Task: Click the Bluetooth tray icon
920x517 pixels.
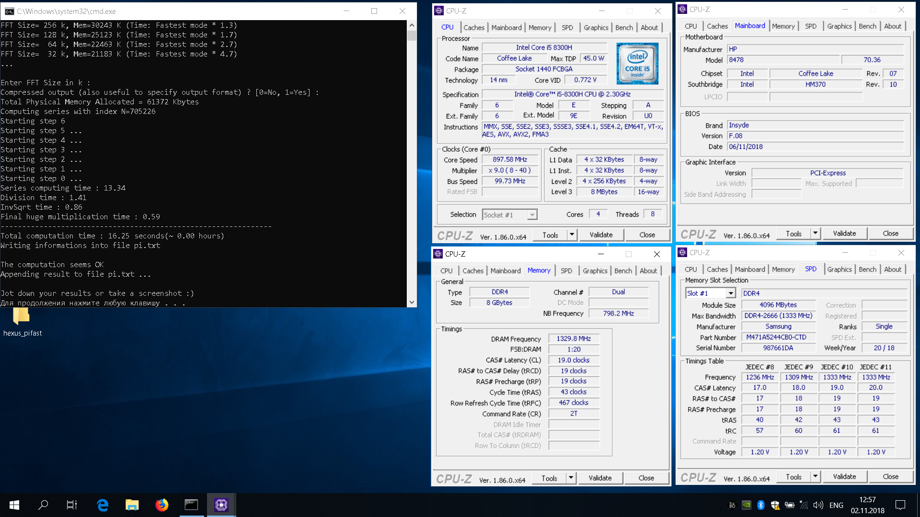Action: click(760, 505)
